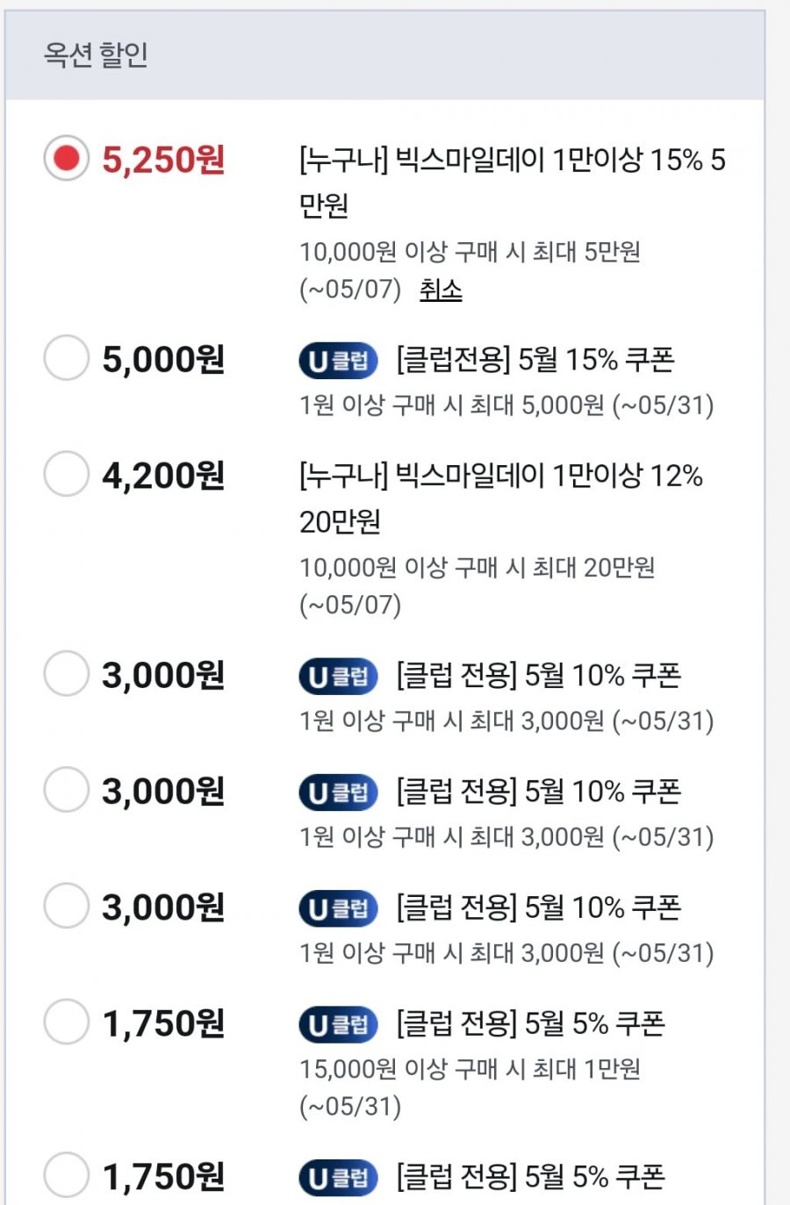Tap U클럽 badge on the first 10% 쿠폰

pyautogui.click(x=338, y=677)
